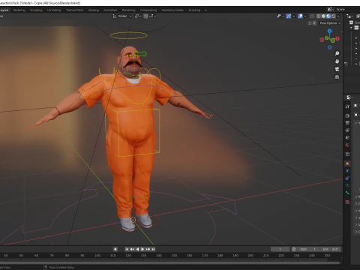The width and height of the screenshot is (360, 270).
Task: Switch perspective/orthographic with grid icon
Action: (x=337, y=76)
